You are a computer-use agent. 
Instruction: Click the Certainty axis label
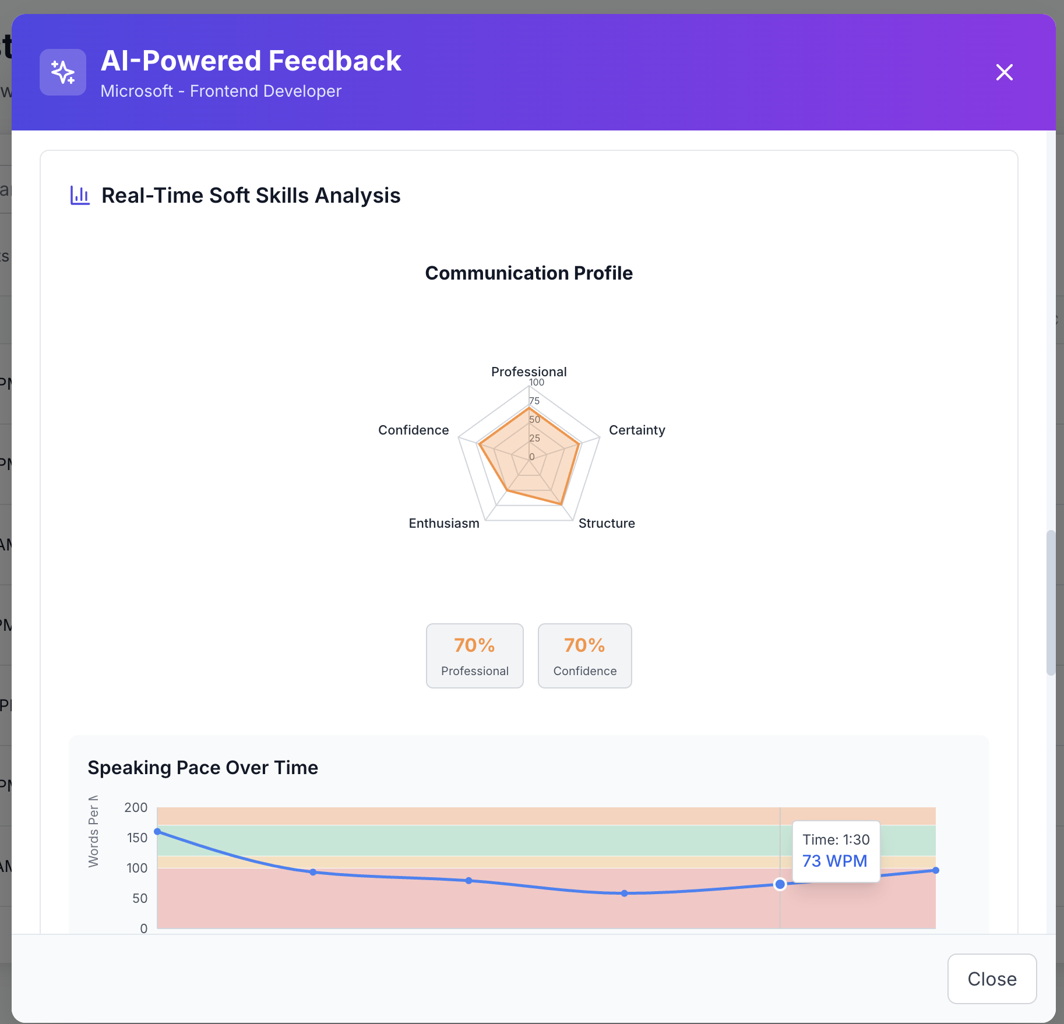[637, 430]
